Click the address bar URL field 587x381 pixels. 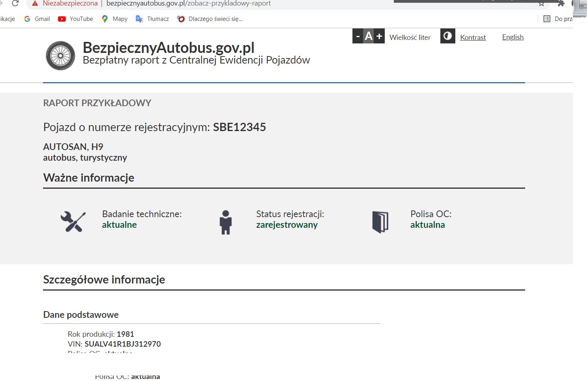(x=237, y=4)
